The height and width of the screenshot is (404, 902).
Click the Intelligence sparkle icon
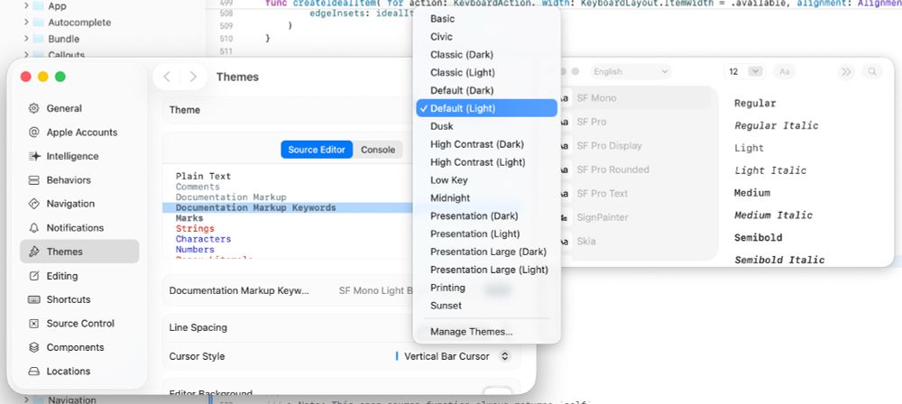[x=34, y=156]
